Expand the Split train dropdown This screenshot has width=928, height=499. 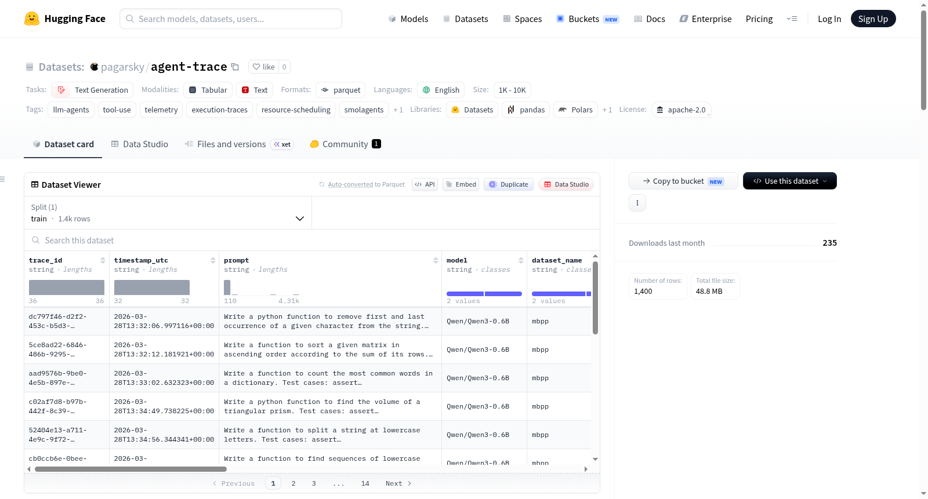coord(168,213)
